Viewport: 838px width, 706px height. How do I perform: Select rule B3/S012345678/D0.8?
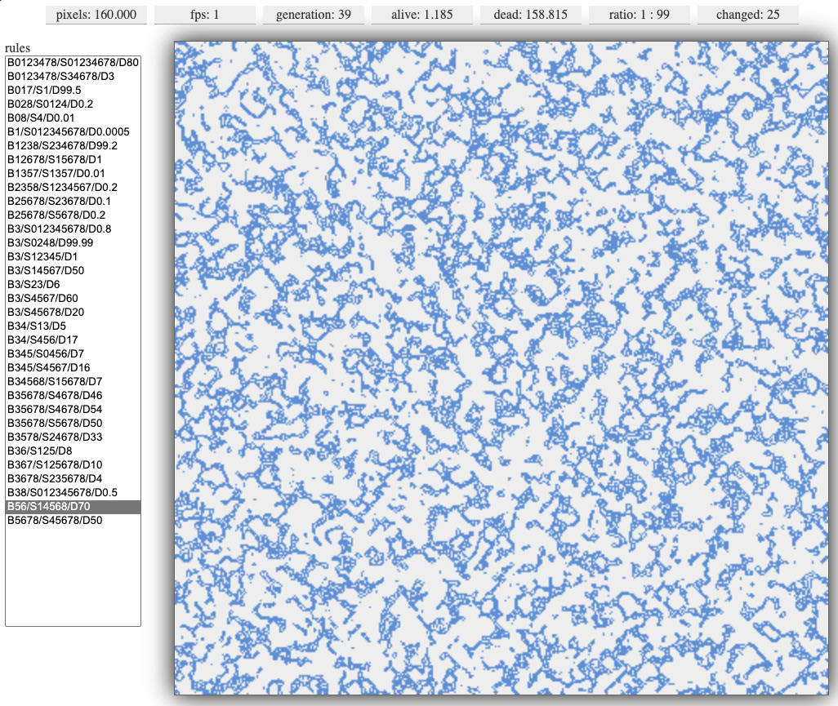point(74,229)
